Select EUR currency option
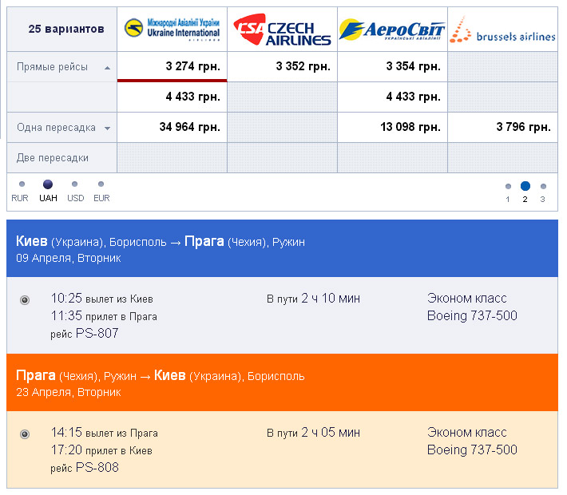This screenshot has width=567, height=495. pyautogui.click(x=101, y=184)
